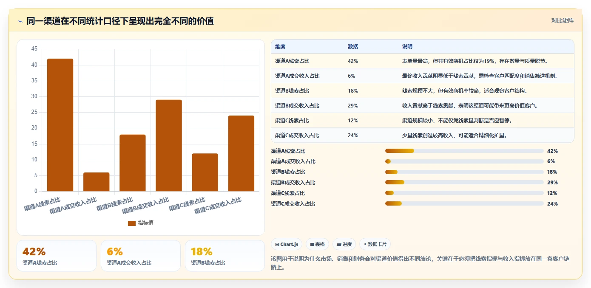The width and height of the screenshot is (591, 288).
Task: Click the y-axis tick label 45
Action: point(34,49)
